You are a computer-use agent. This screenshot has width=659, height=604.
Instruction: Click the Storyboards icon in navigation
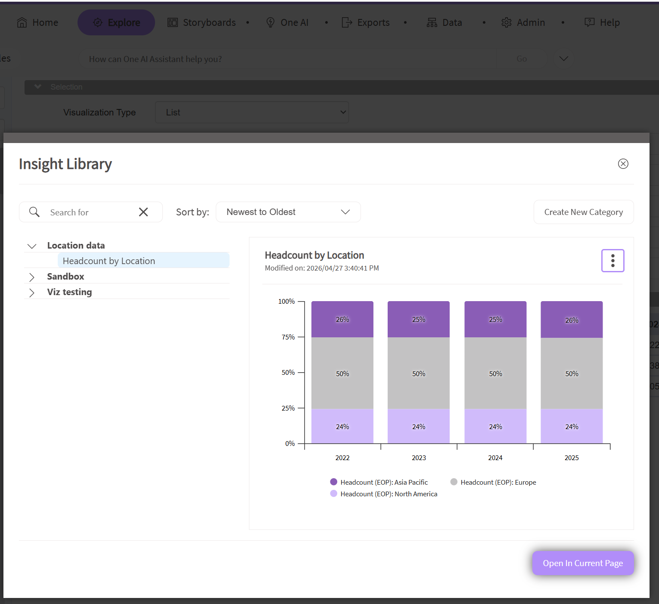[x=173, y=22]
